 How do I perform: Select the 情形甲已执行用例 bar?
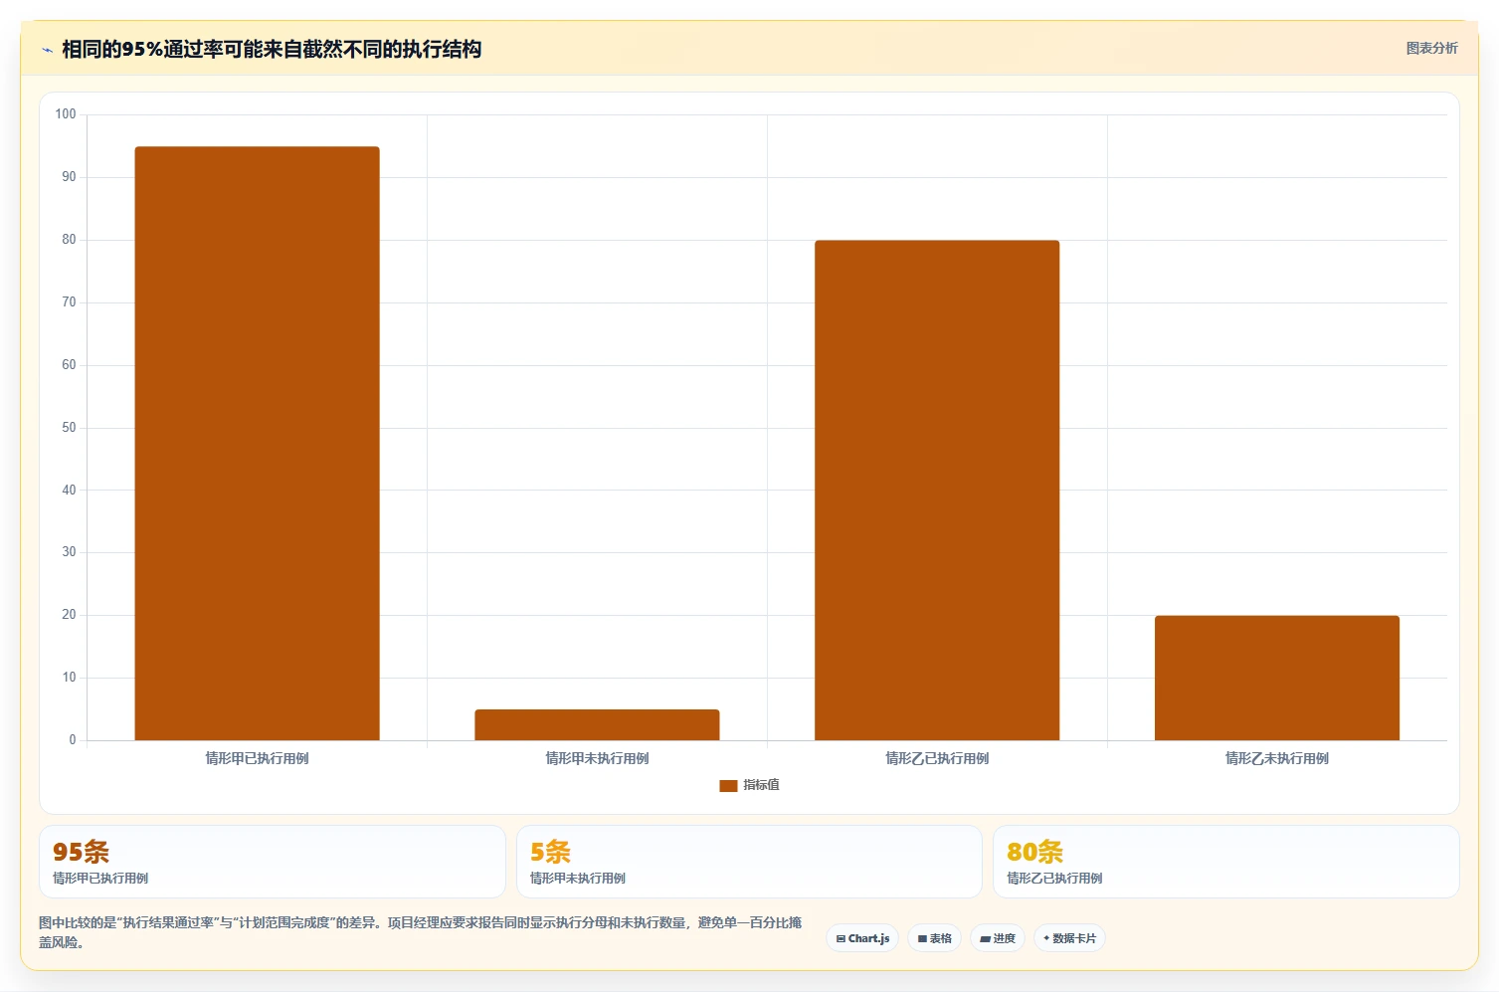tap(257, 444)
